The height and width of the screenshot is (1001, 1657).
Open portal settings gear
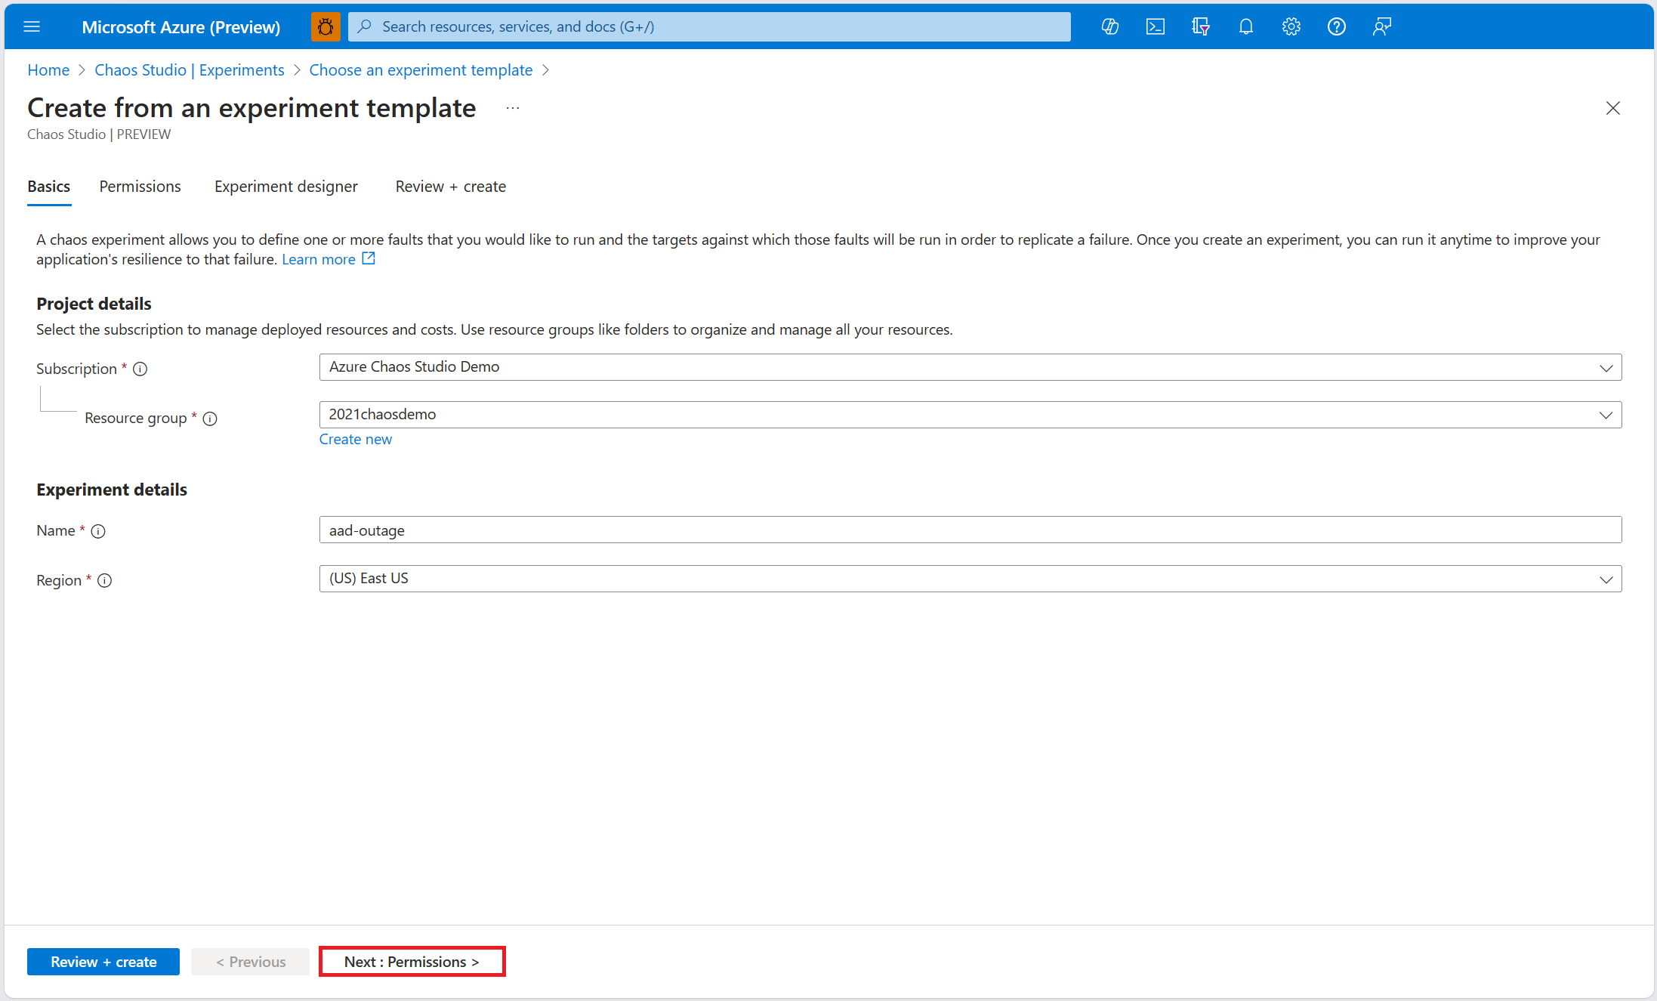click(x=1291, y=26)
